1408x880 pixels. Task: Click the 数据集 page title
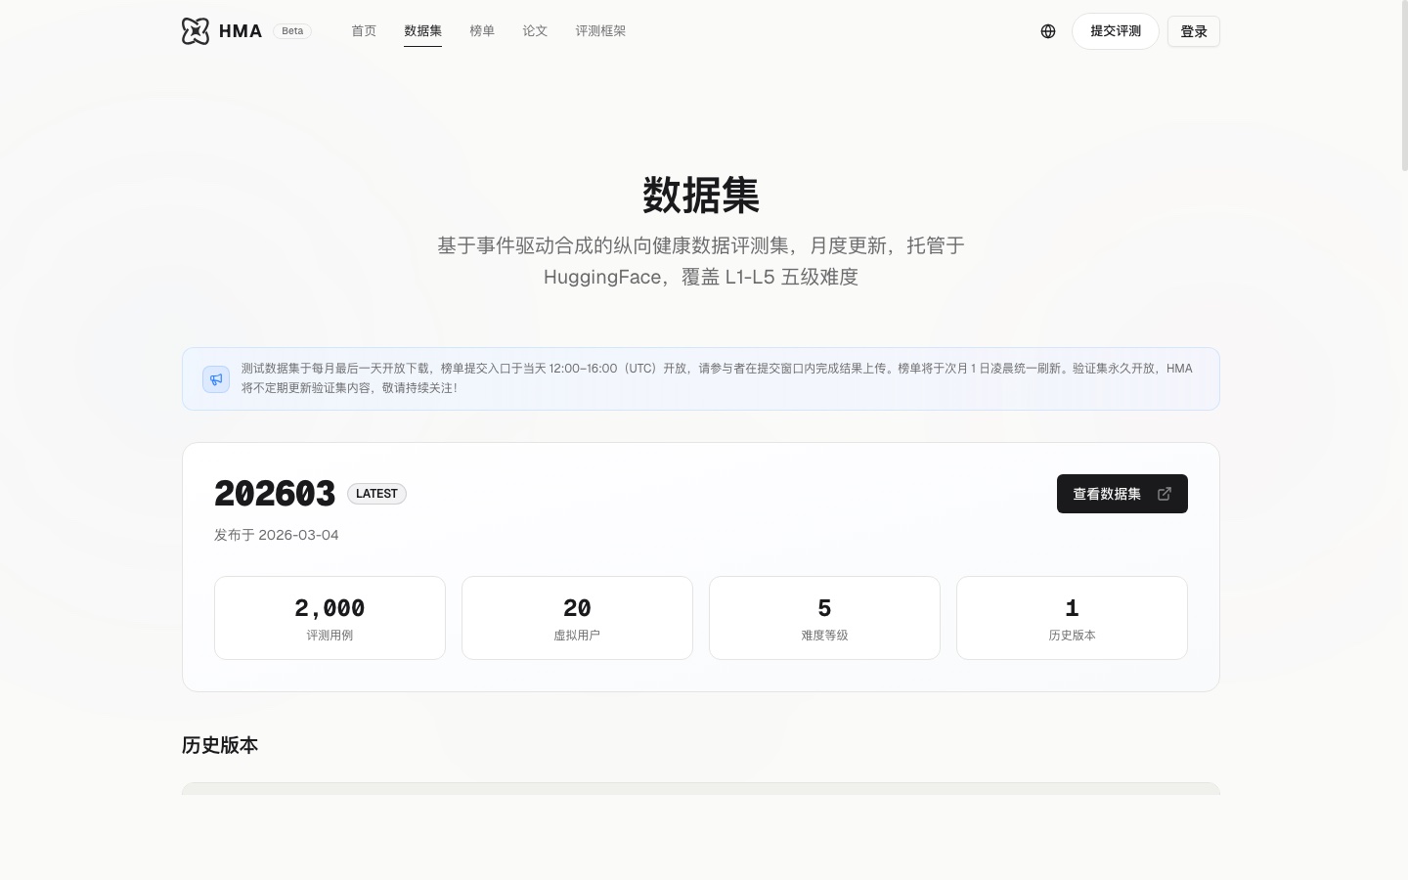[x=701, y=195]
